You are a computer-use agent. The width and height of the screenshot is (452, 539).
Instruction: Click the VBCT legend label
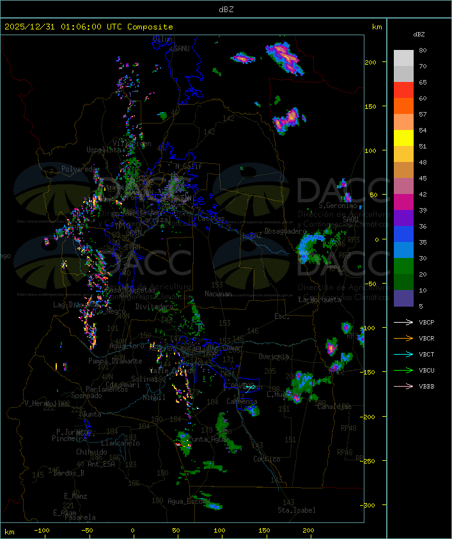[x=426, y=354]
